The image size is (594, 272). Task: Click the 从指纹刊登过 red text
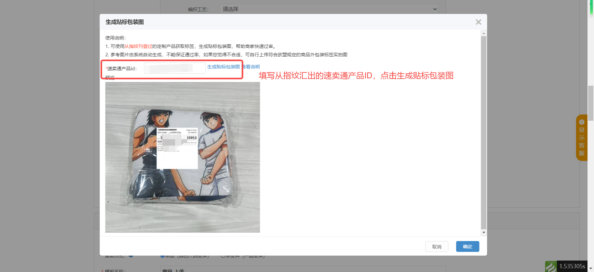[x=138, y=46]
